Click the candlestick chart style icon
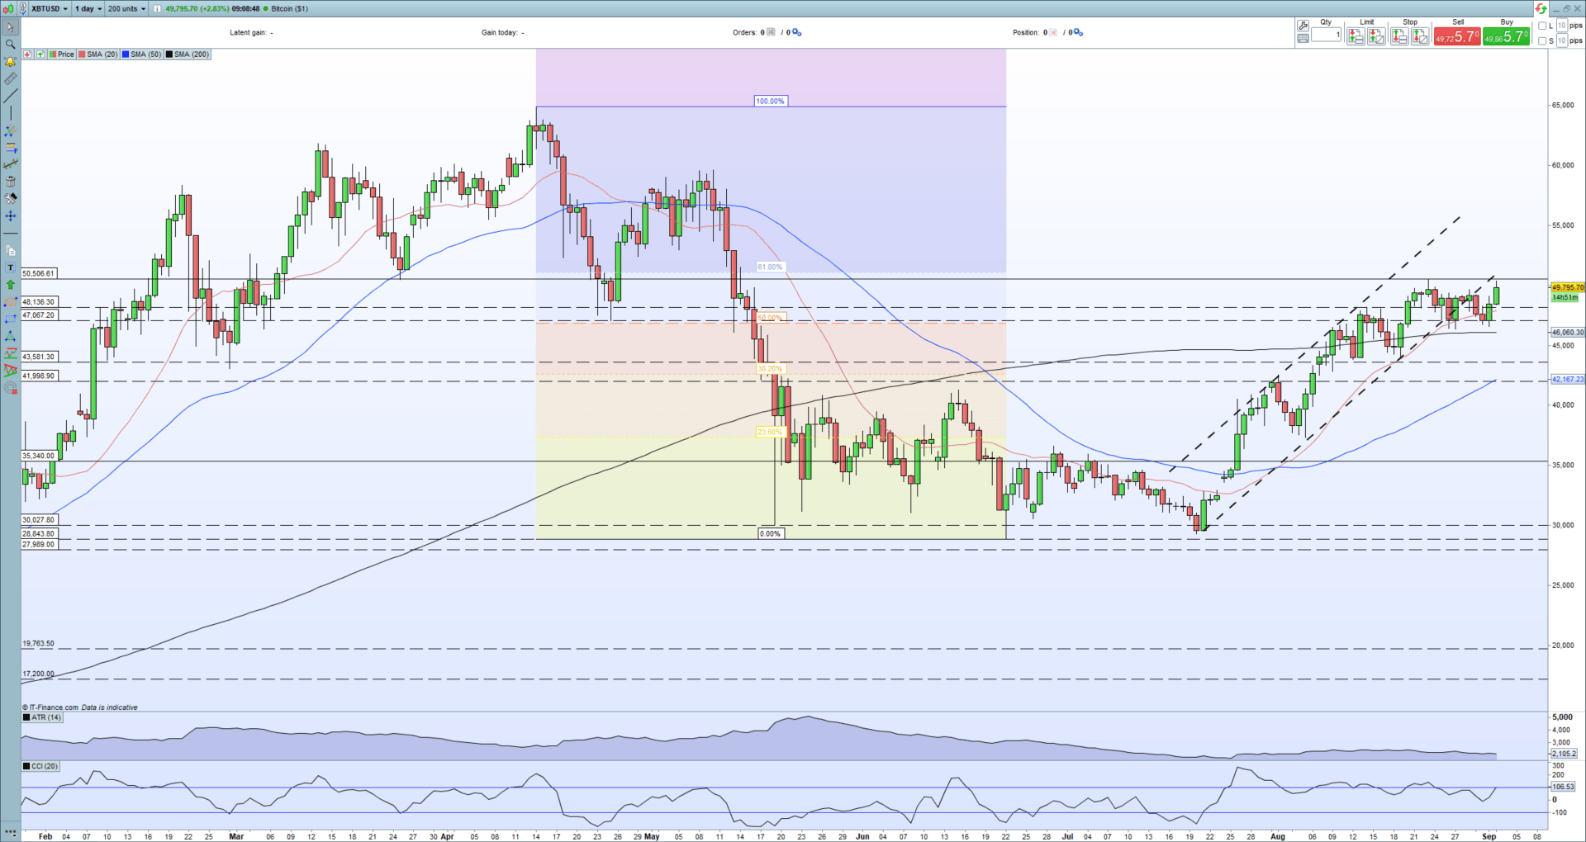Viewport: 1586px width, 842px height. coord(8,8)
